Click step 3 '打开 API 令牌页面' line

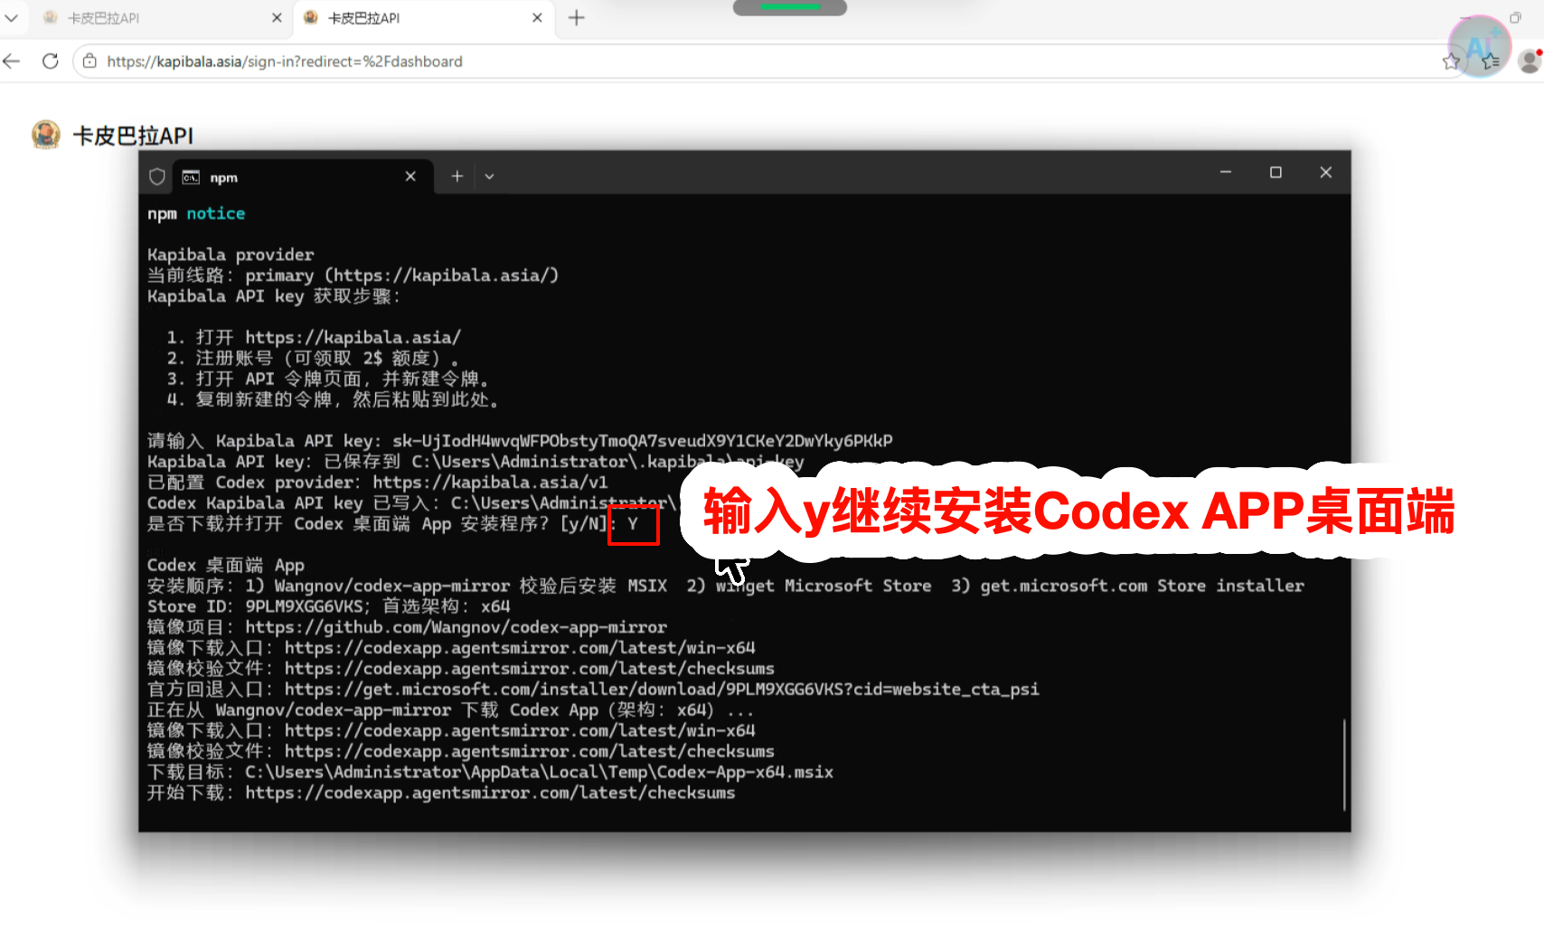tap(328, 379)
